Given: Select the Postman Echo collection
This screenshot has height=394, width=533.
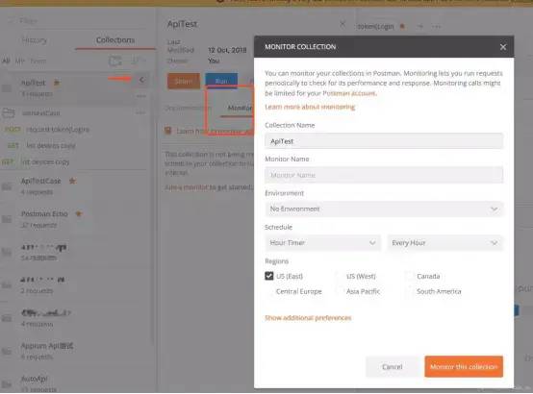Looking at the screenshot, I should tap(44, 214).
